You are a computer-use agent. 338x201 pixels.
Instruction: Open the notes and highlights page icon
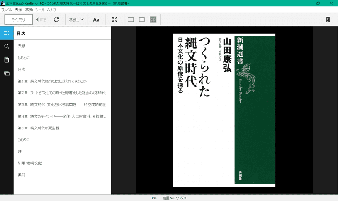[x=7, y=60]
